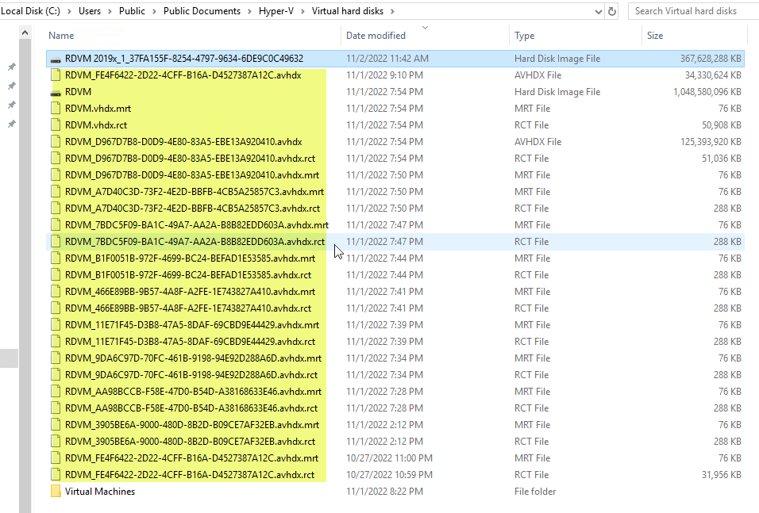Navigate to Users in the breadcrumb
Viewport: 759px width, 513px height.
90,11
